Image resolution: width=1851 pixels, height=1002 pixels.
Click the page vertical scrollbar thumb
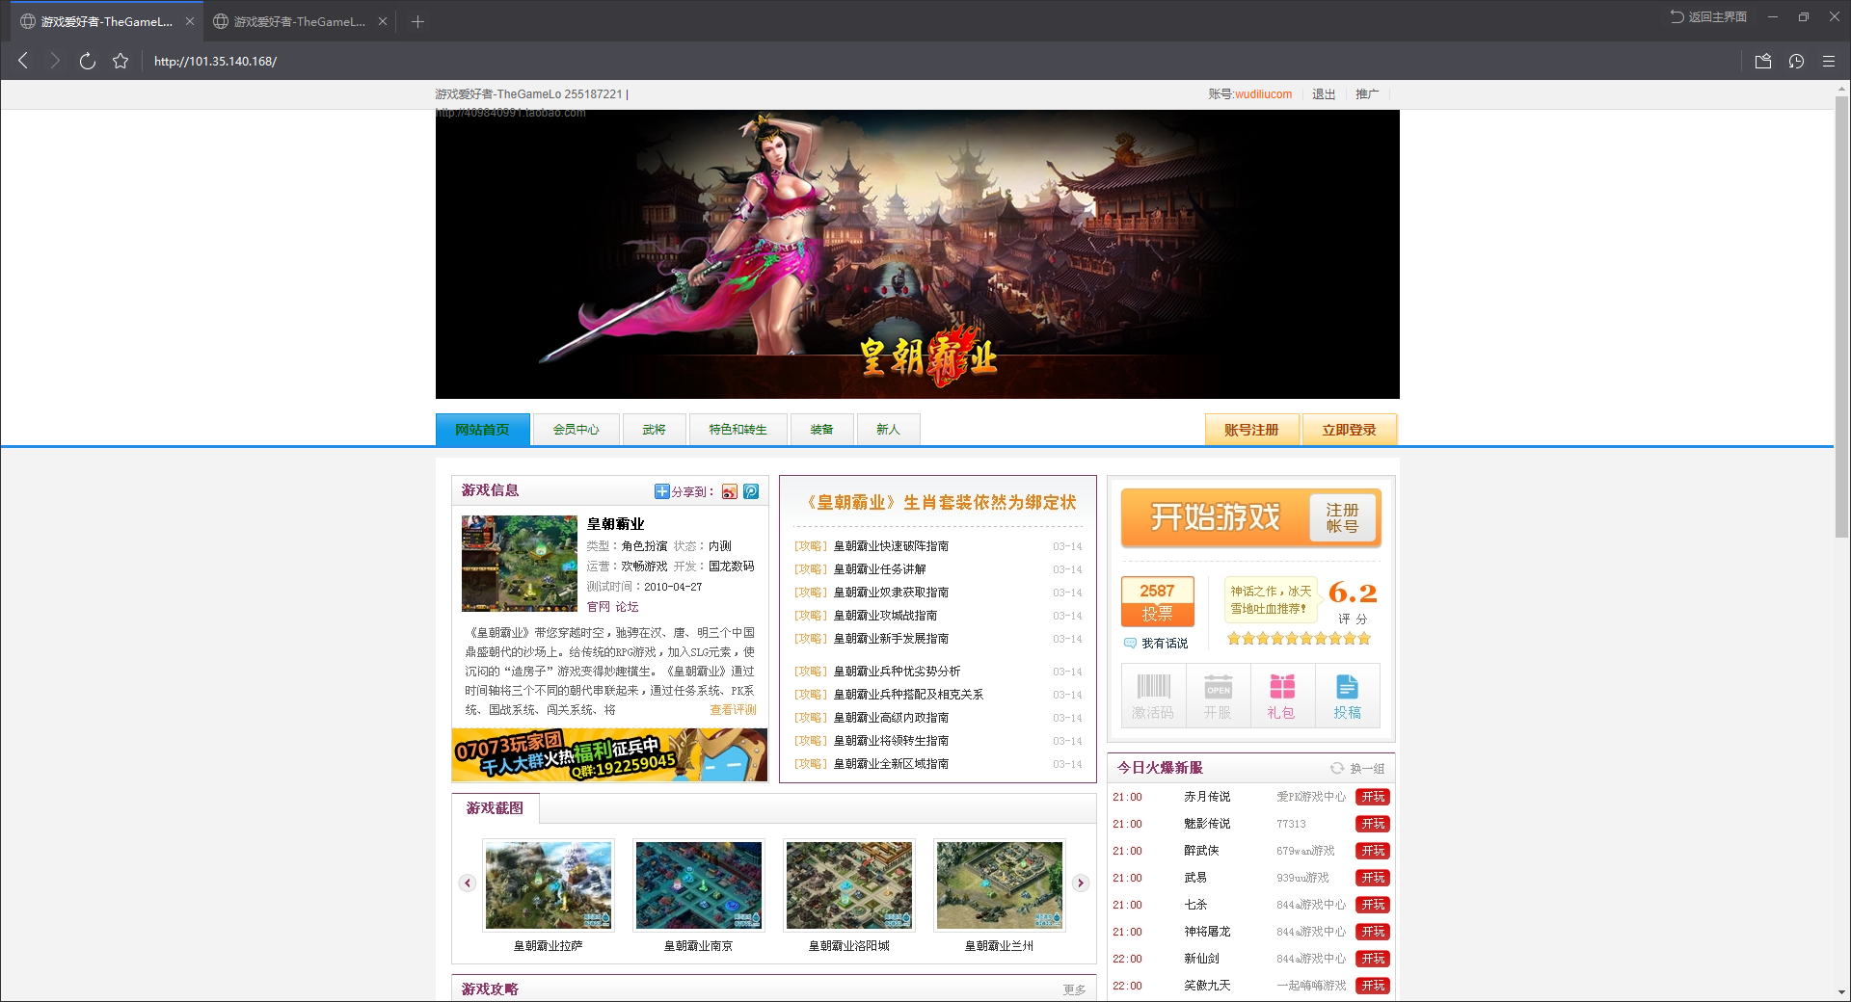1841,318
